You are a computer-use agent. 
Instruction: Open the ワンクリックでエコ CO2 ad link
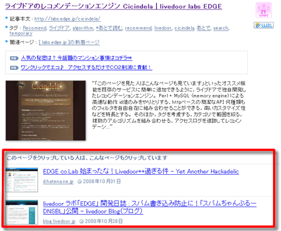click(x=86, y=67)
